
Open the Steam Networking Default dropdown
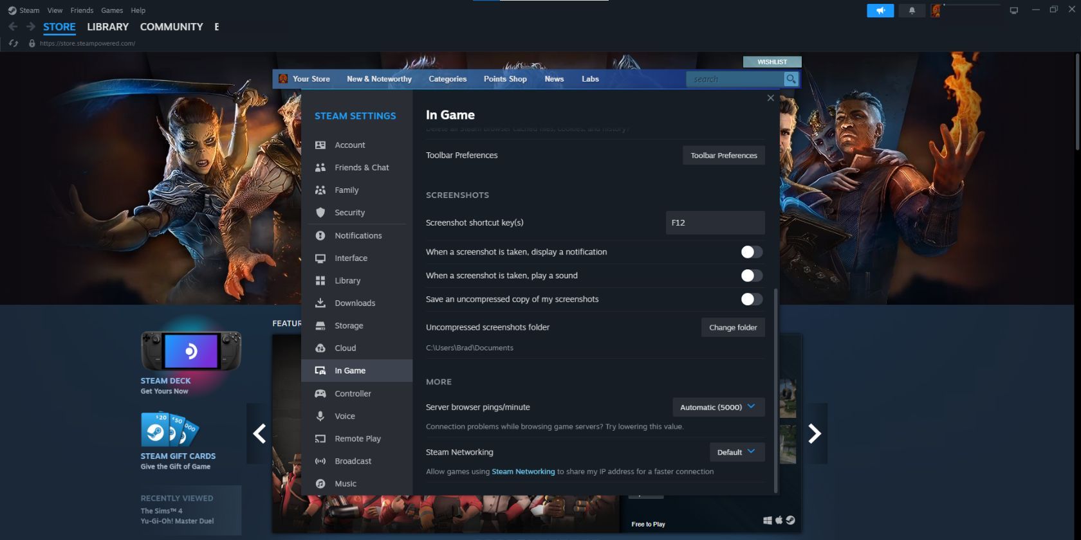pos(737,452)
